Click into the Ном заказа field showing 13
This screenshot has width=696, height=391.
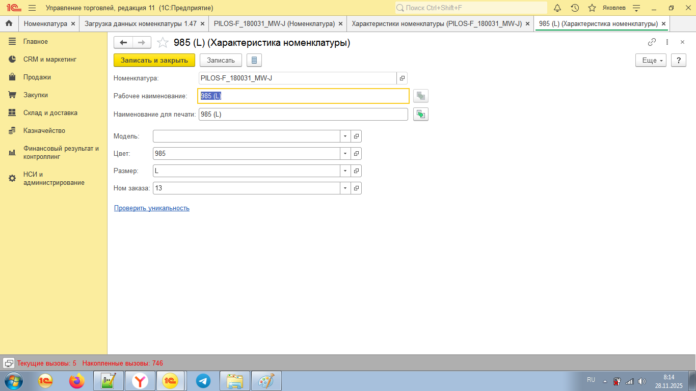tap(247, 188)
